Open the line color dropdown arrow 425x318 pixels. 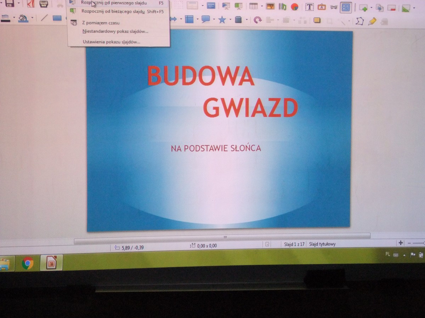[14, 18]
